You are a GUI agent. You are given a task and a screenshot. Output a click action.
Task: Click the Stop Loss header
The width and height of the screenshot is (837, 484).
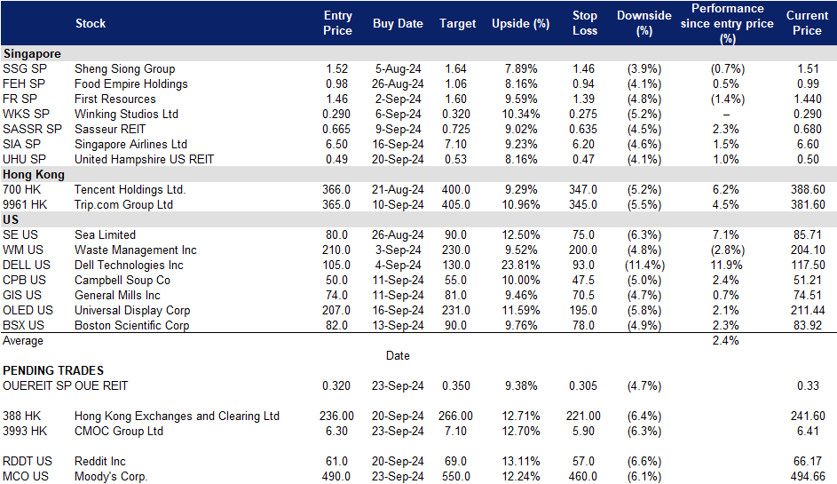pyautogui.click(x=585, y=23)
